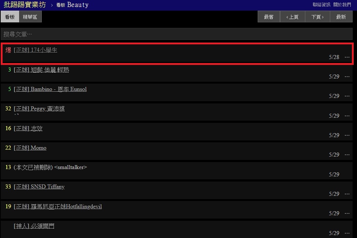
Task: Click the 搜尋文章 search field
Action: (x=178, y=34)
